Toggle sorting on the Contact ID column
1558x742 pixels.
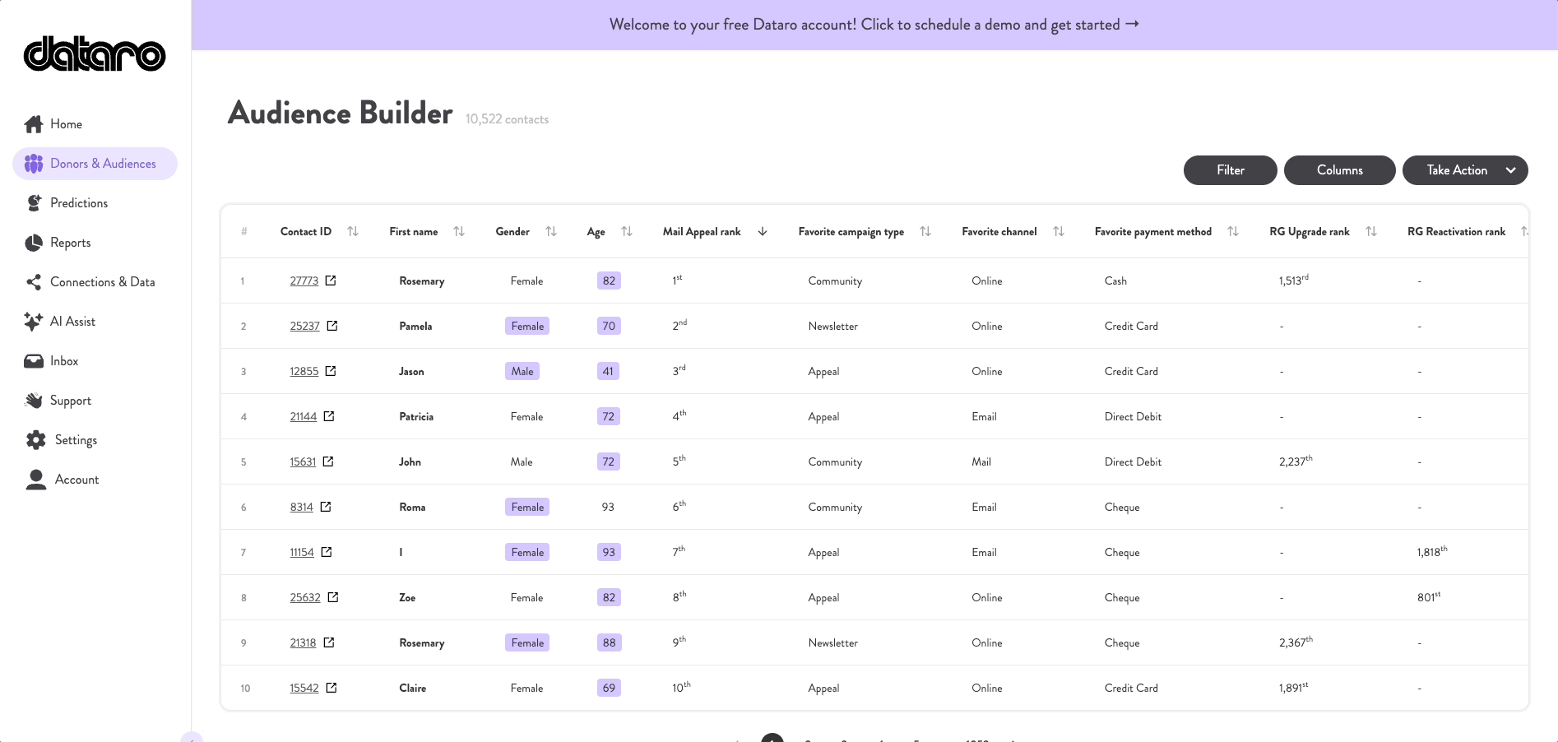353,231
